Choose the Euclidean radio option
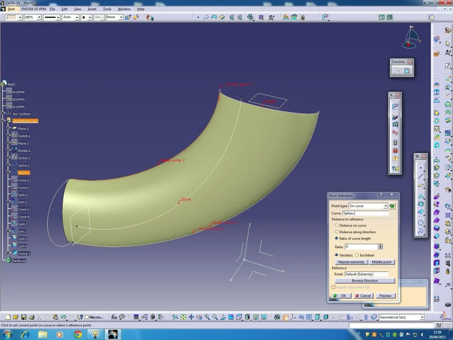The height and width of the screenshot is (340, 453). pos(357,255)
